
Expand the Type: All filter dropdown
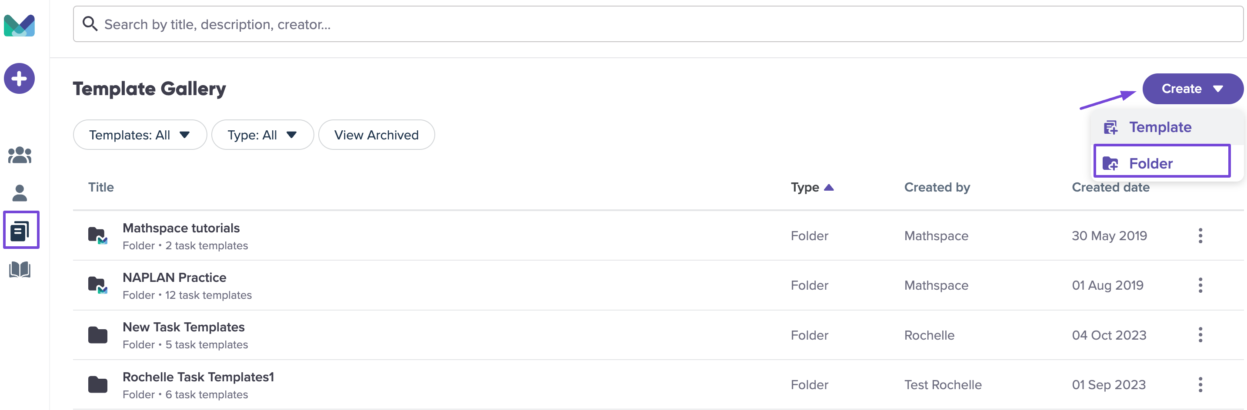[x=262, y=135]
